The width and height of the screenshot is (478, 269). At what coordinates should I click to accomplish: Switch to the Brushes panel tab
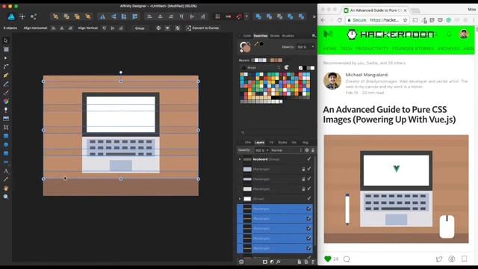[x=288, y=36]
